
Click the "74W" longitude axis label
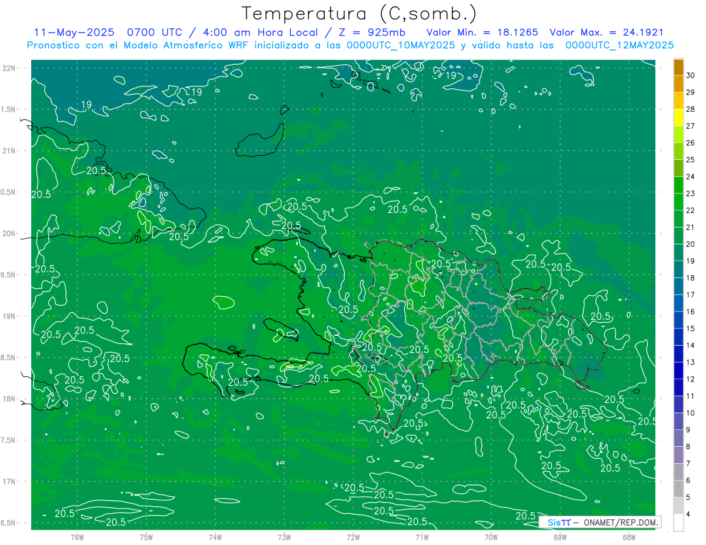tap(215, 537)
